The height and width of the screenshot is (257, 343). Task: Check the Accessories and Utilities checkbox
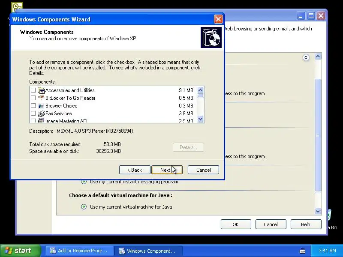pos(33,90)
